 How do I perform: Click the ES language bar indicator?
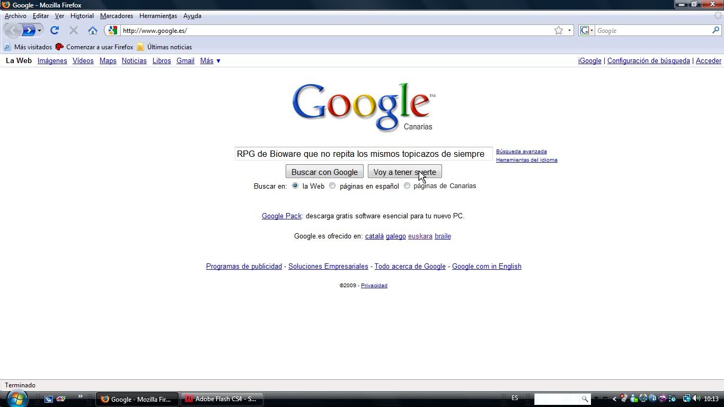pyautogui.click(x=515, y=398)
